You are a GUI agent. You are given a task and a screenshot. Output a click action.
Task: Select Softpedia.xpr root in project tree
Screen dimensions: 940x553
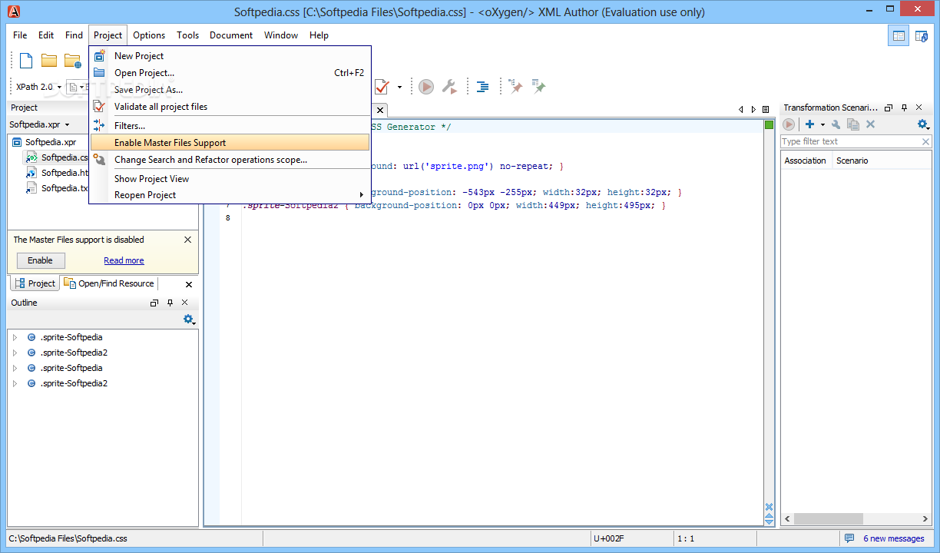tap(50, 142)
